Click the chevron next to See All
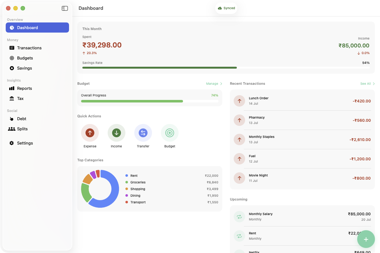 coord(374,84)
